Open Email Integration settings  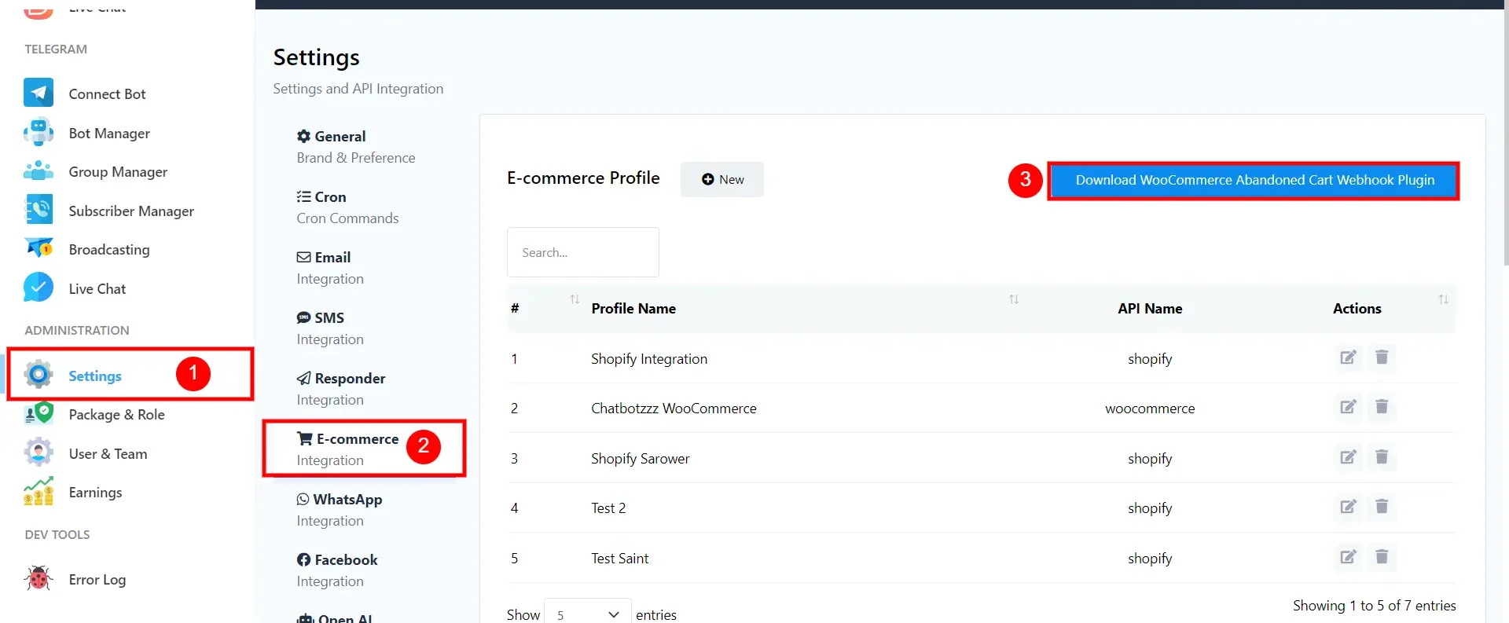coord(330,268)
